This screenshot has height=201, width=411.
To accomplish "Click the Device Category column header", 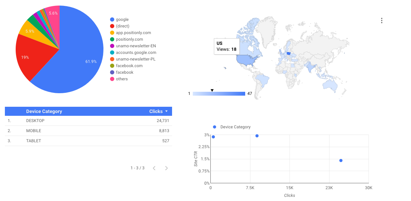I will tap(44, 112).
